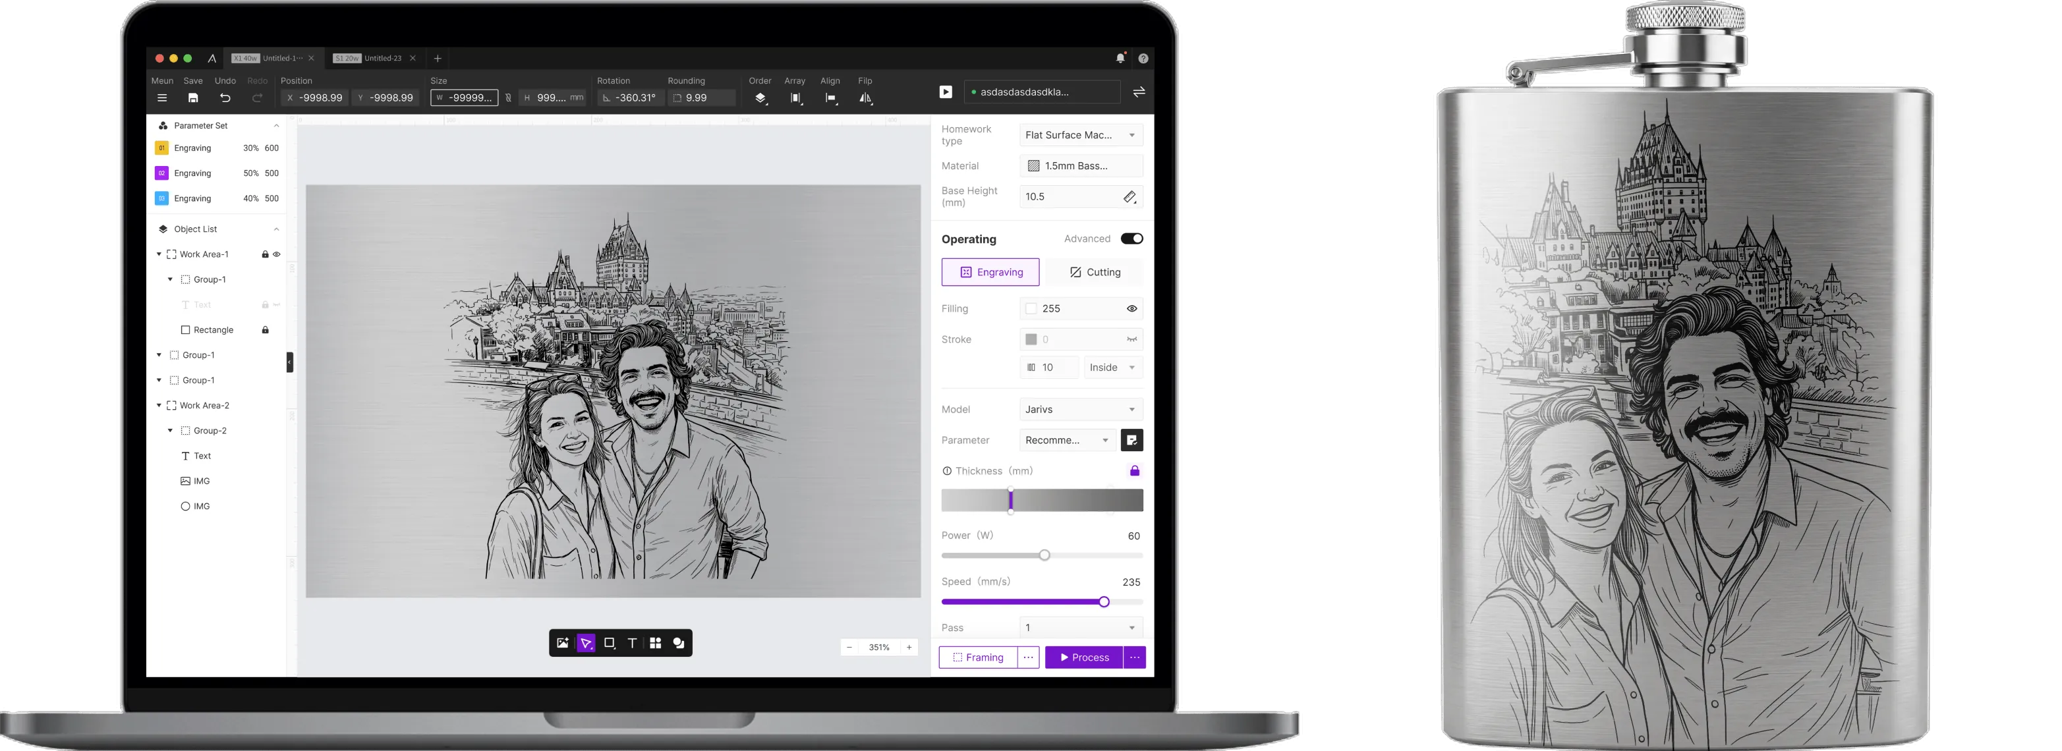Open the Homework type dropdown
Viewport: 2062px width, 751px height.
tap(1081, 135)
